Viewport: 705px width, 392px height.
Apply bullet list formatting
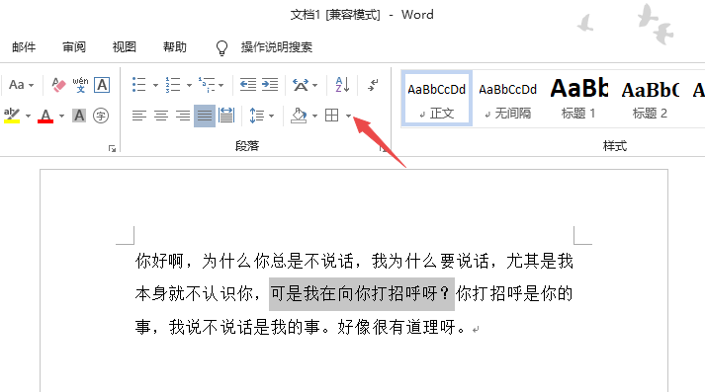point(139,85)
